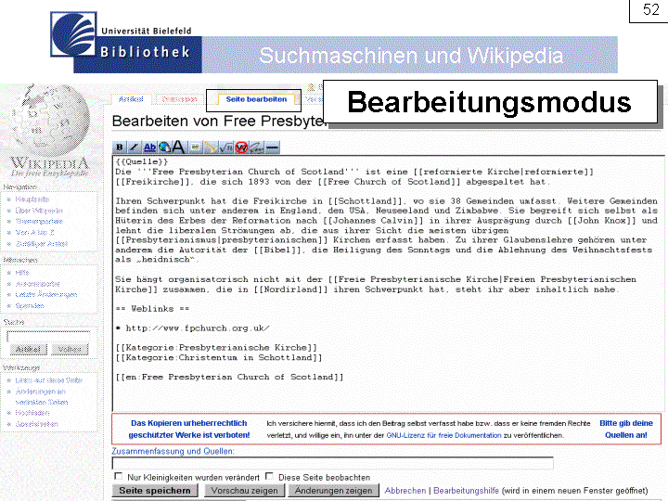The width and height of the screenshot is (668, 501).
Task: Select the 'Seite bearbeiten' tab
Action: pos(256,99)
